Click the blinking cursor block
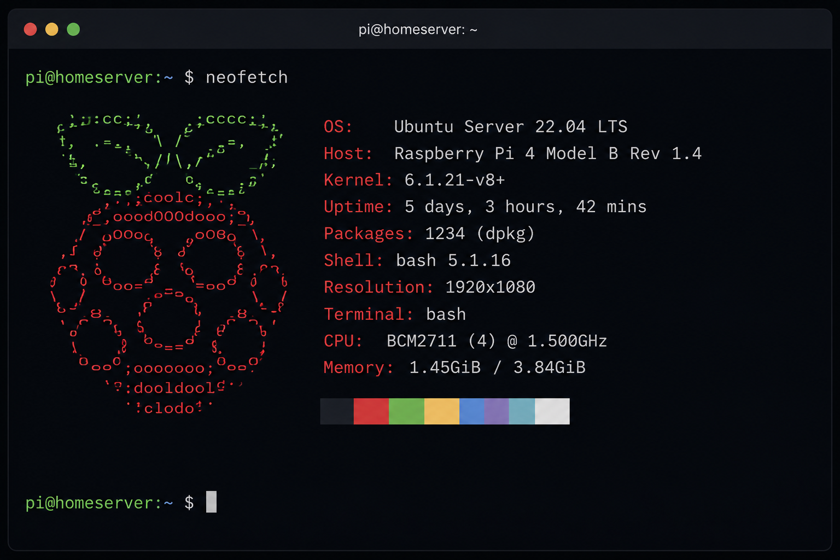Viewport: 840px width, 560px height. (211, 502)
